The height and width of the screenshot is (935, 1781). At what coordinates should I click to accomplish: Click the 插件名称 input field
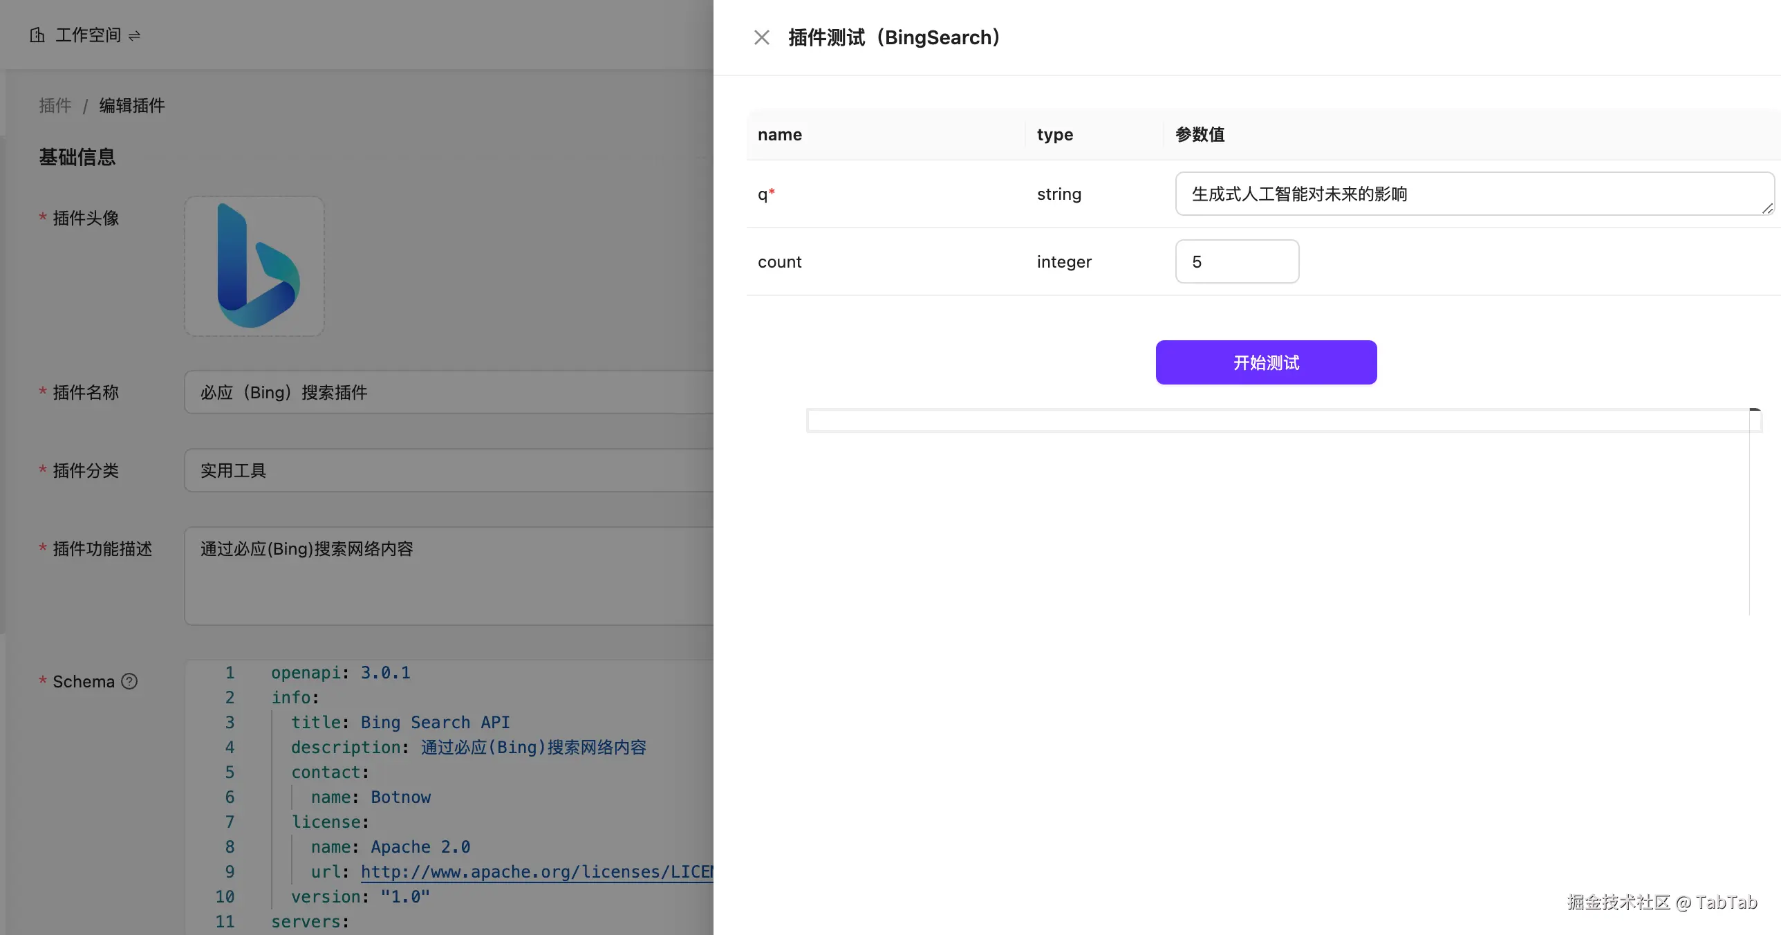tap(449, 392)
